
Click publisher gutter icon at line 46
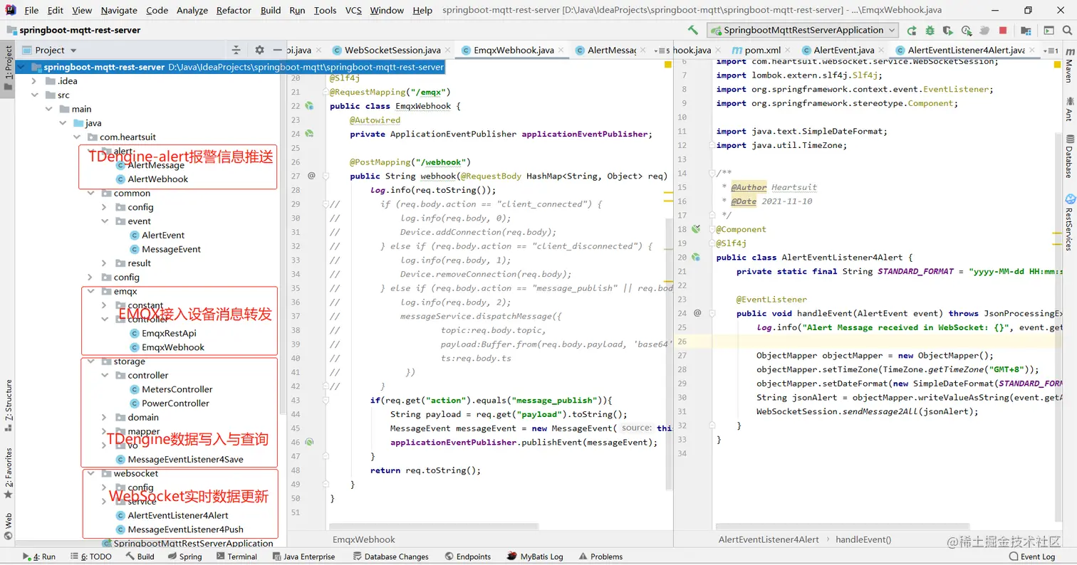(x=309, y=442)
